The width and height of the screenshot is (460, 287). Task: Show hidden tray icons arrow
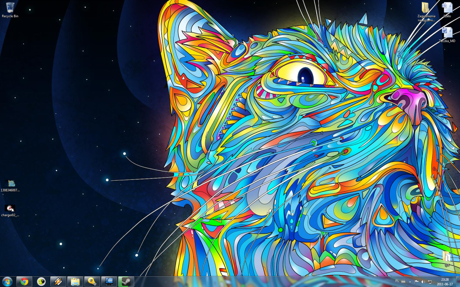[410, 282]
